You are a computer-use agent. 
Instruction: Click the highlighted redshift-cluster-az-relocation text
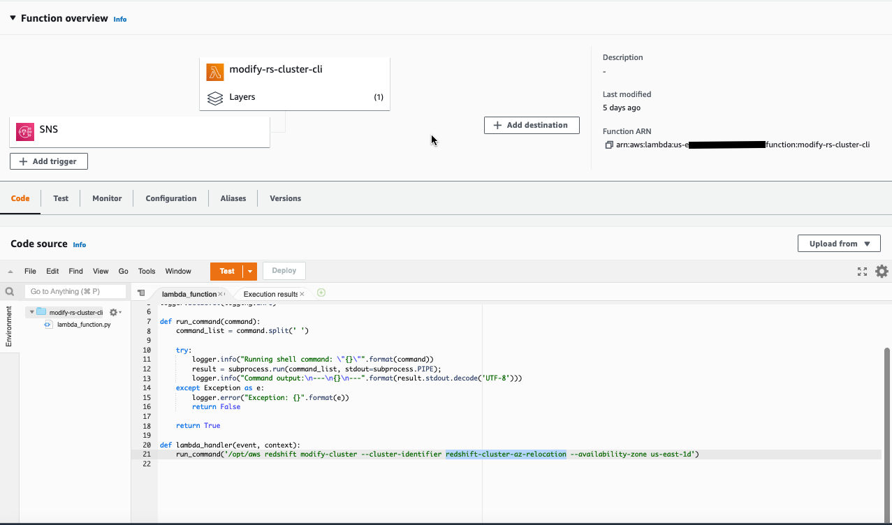point(506,454)
